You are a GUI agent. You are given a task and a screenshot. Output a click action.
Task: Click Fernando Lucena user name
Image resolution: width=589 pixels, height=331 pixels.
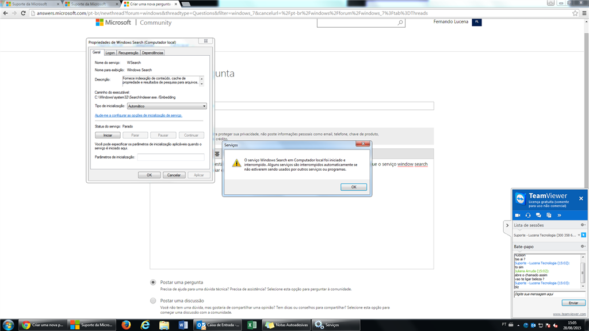click(x=451, y=22)
